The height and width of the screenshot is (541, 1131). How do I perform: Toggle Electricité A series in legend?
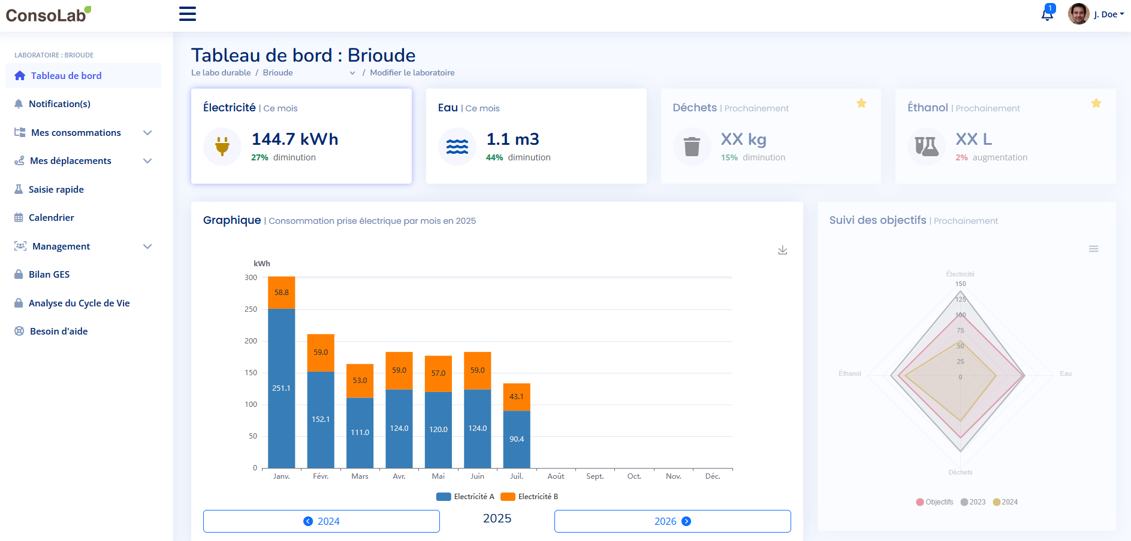(465, 497)
